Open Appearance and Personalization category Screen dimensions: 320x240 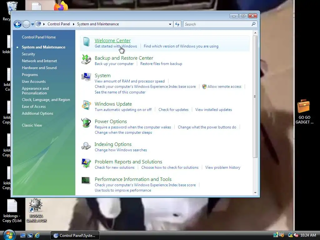pyautogui.click(x=35, y=91)
